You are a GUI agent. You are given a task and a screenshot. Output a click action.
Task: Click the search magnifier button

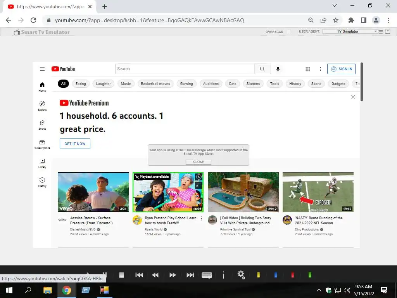click(x=262, y=69)
